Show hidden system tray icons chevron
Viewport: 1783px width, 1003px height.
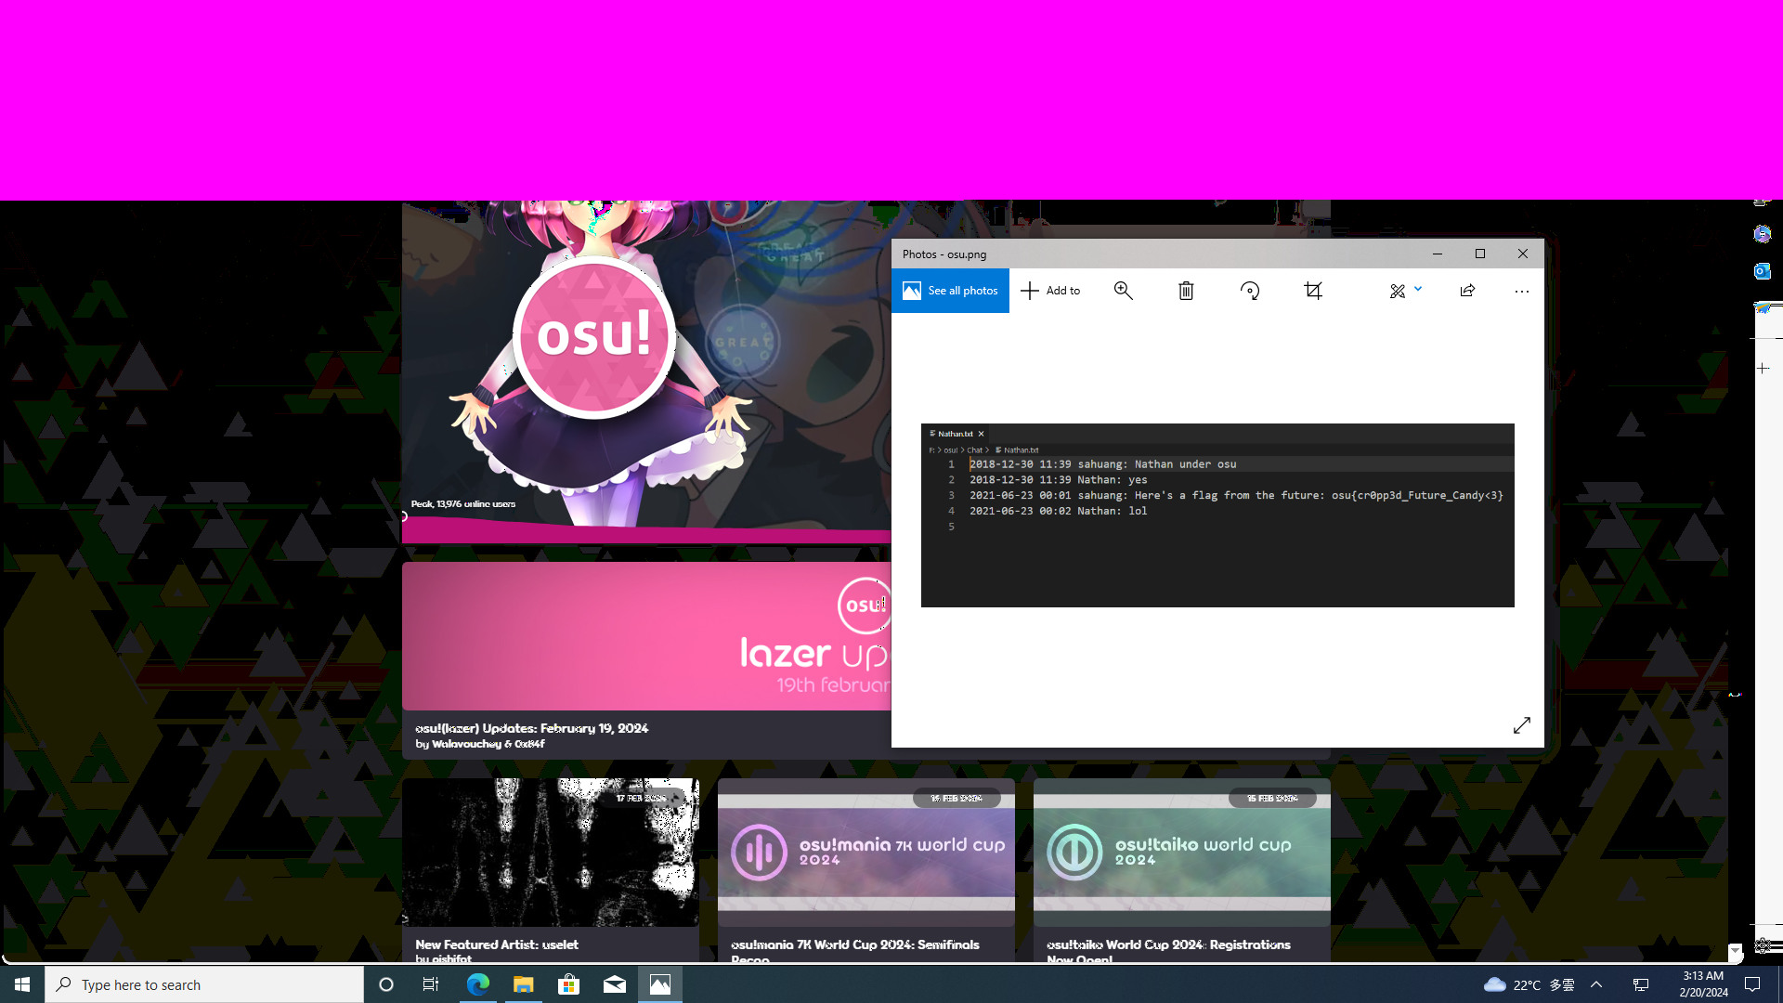click(1596, 984)
